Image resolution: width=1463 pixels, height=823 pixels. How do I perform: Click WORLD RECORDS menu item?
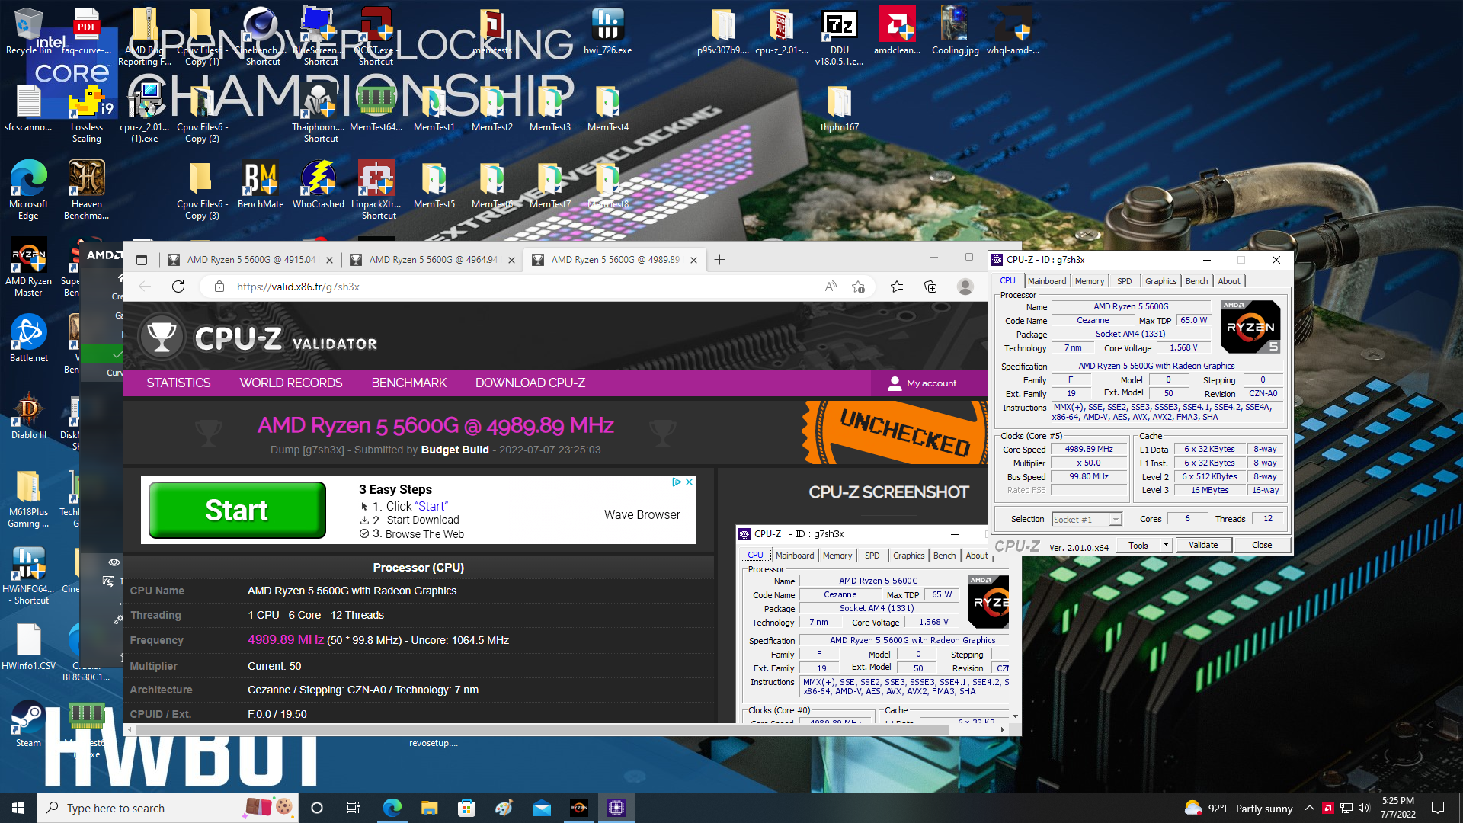pyautogui.click(x=291, y=383)
